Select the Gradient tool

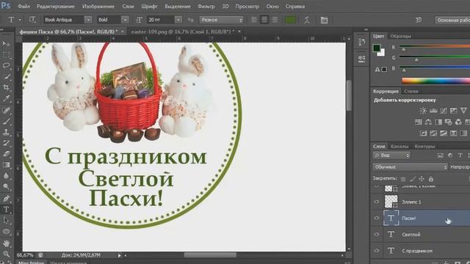(x=6, y=165)
